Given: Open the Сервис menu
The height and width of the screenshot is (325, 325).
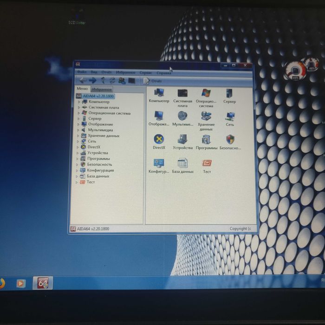Looking at the screenshot, I should click(146, 72).
